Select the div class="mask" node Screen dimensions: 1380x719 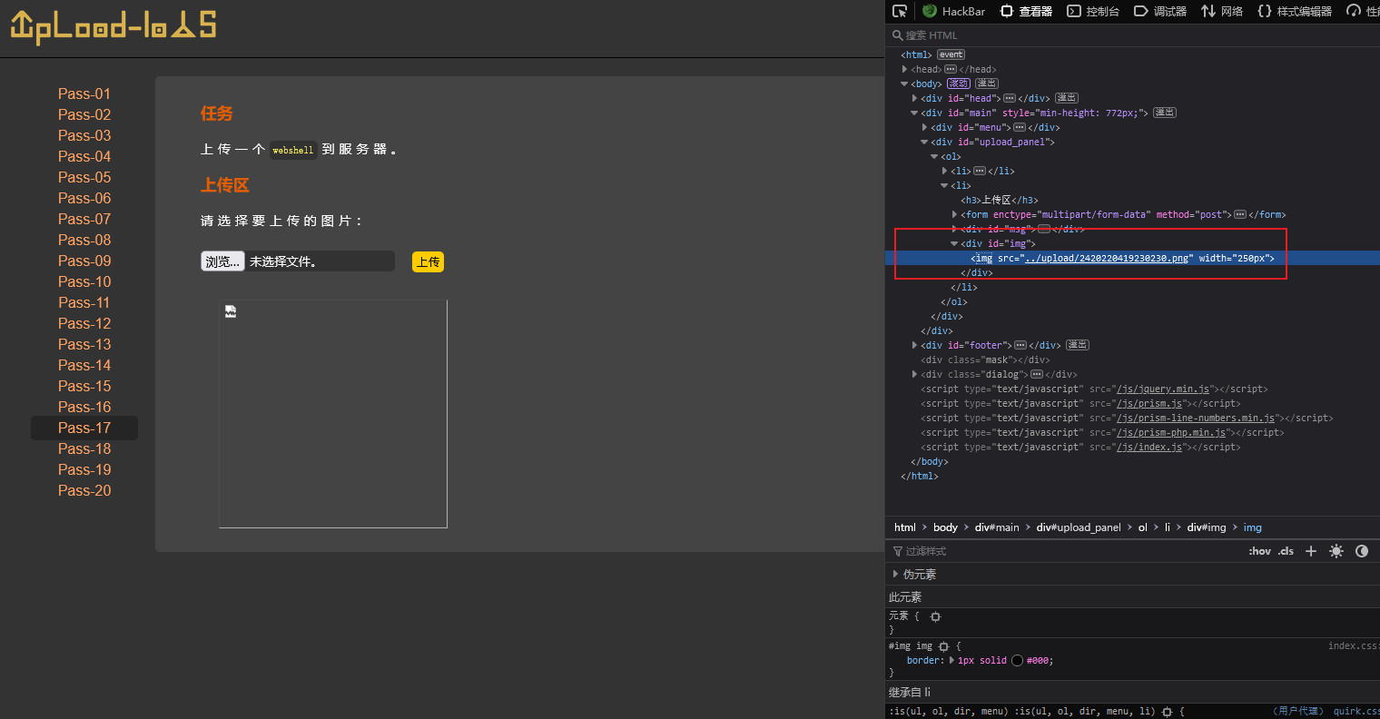tap(985, 359)
